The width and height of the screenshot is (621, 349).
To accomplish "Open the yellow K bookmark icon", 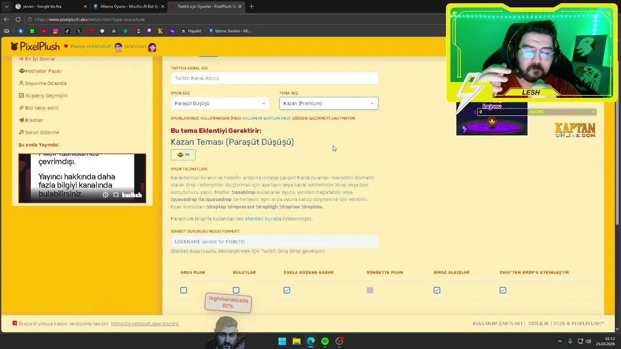I will coord(160,31).
